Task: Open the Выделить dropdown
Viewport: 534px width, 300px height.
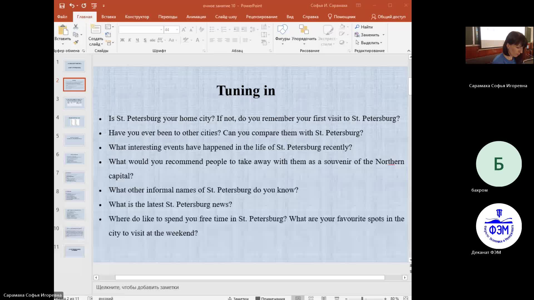Action: 369,43
